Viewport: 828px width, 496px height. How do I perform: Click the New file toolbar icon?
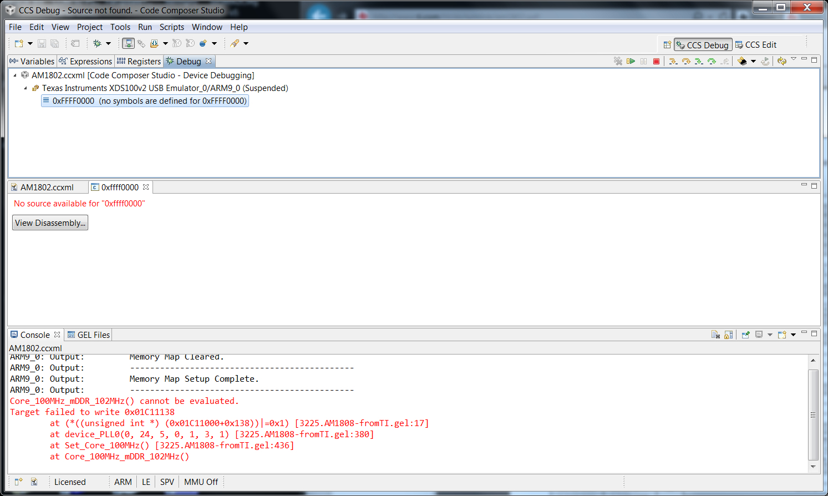(x=19, y=43)
